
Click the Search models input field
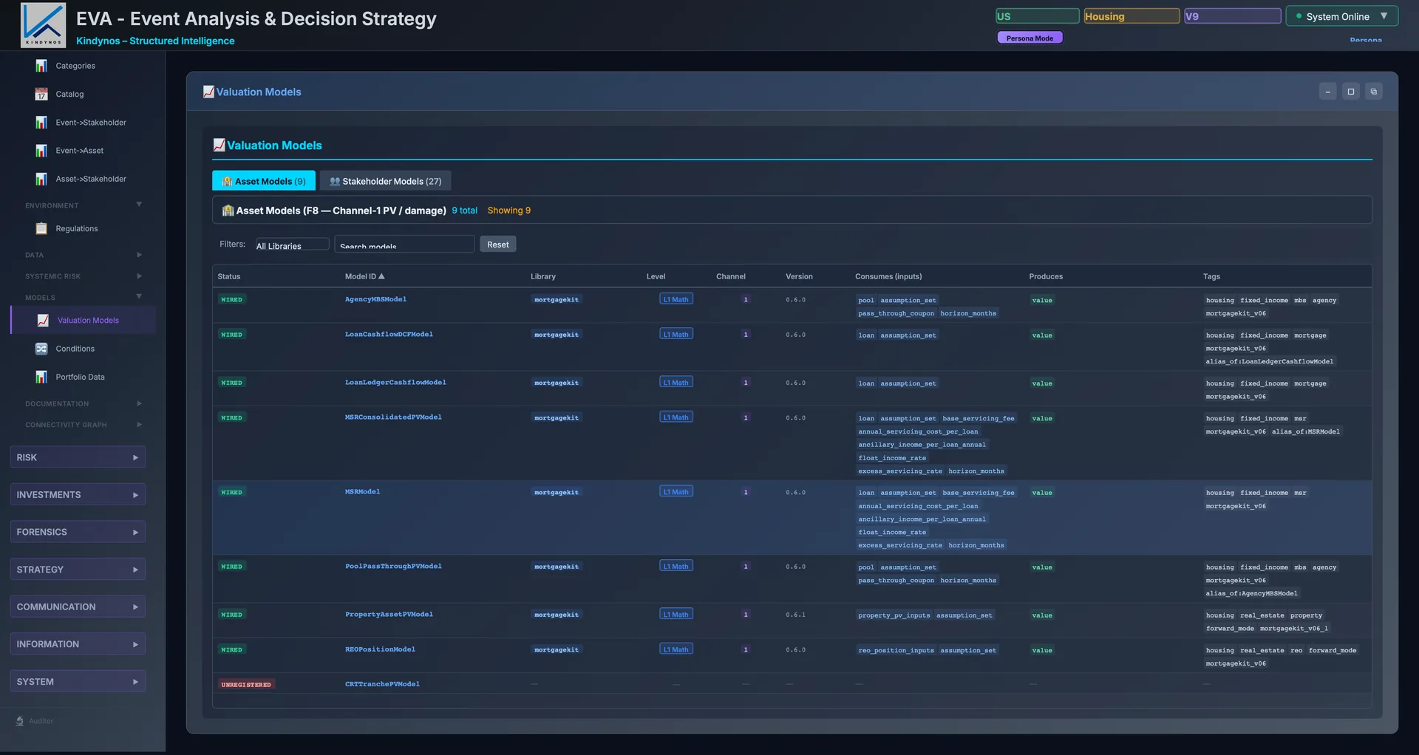404,245
